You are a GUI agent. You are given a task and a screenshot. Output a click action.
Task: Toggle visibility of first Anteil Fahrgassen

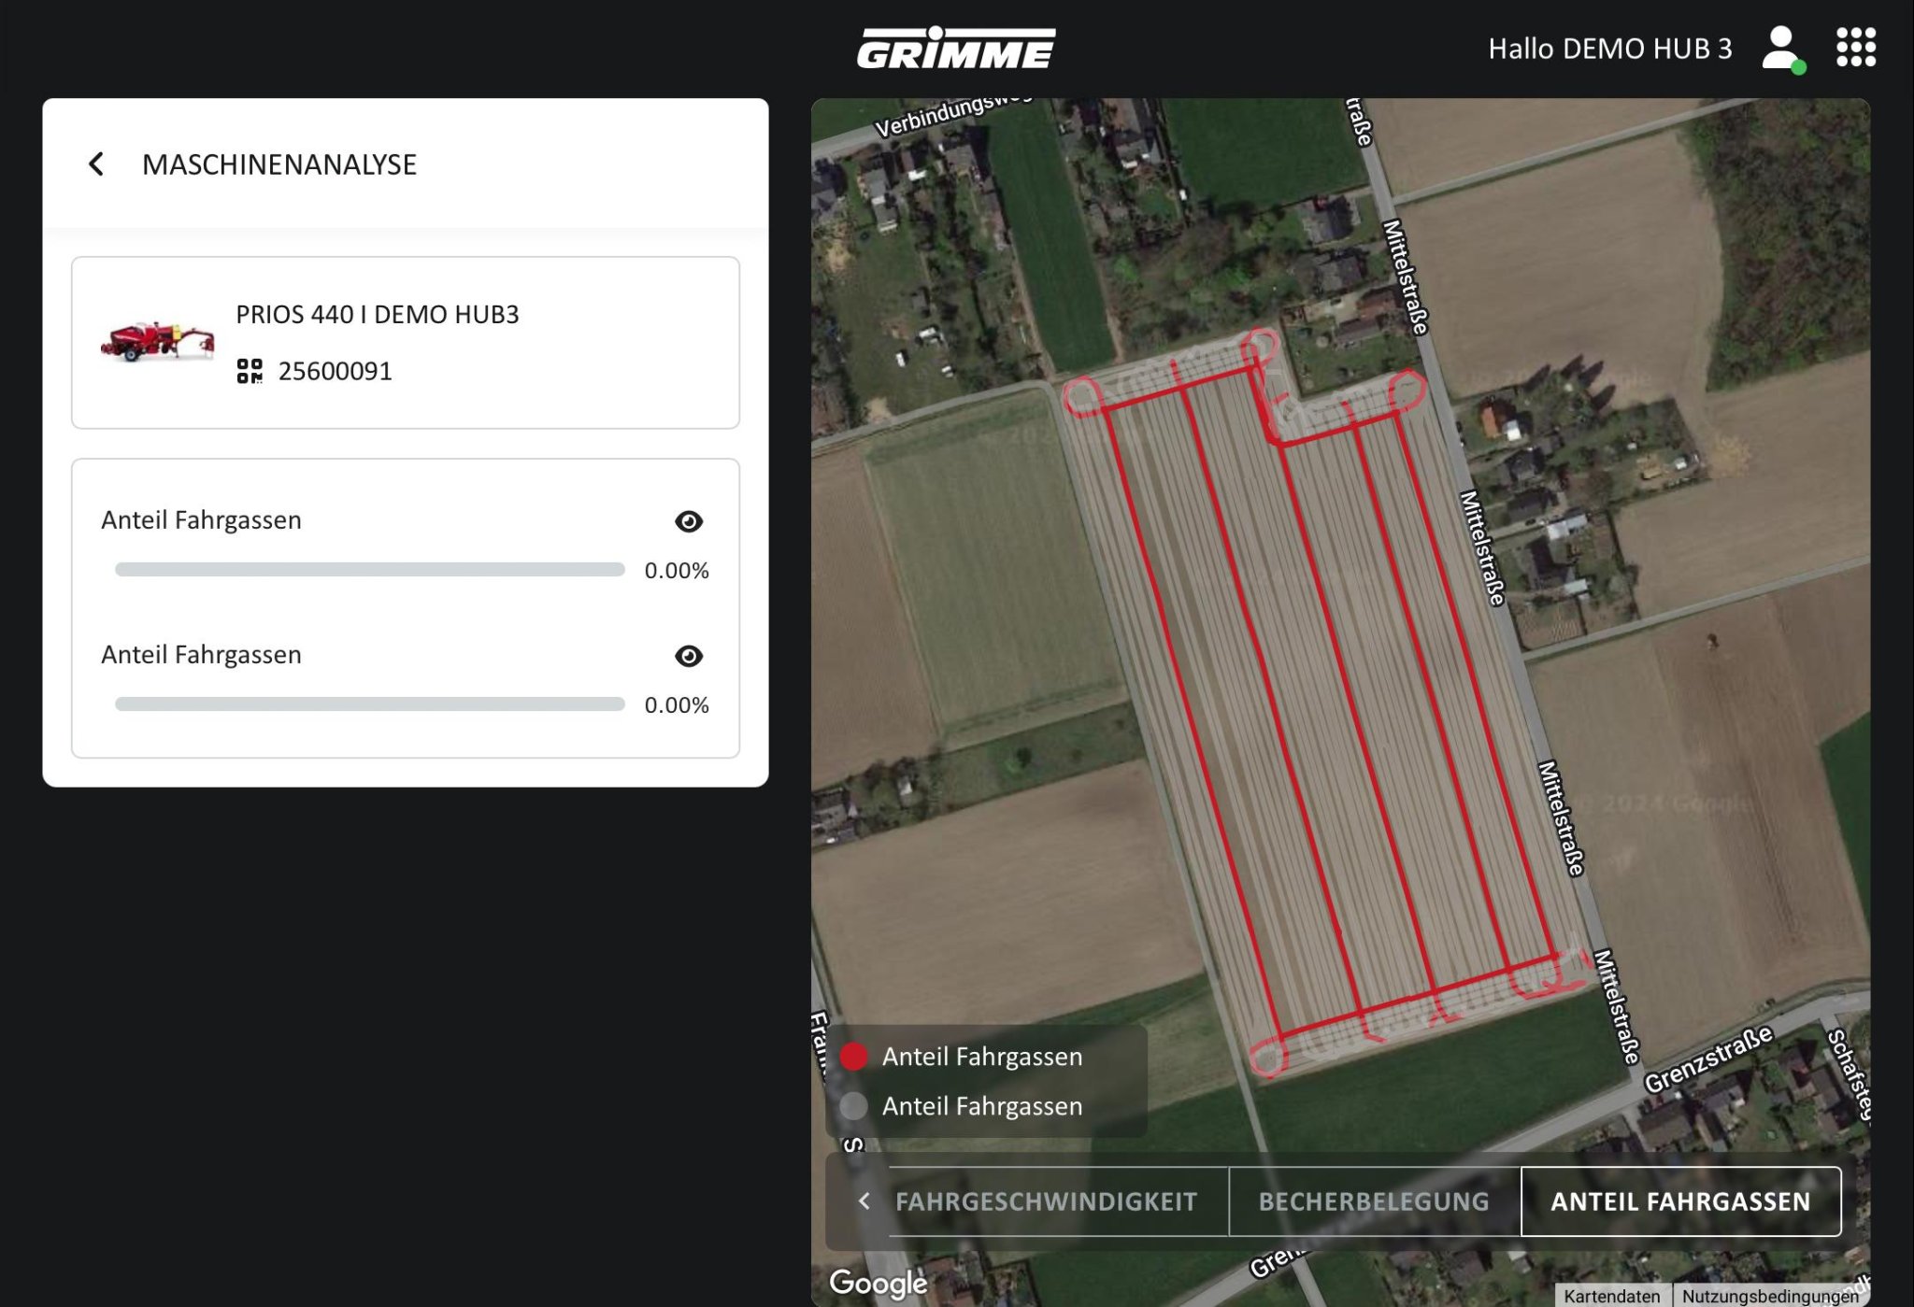click(x=689, y=521)
